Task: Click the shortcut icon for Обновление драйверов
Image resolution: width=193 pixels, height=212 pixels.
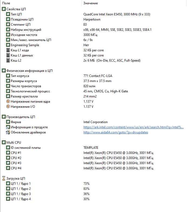Action: point(8,132)
